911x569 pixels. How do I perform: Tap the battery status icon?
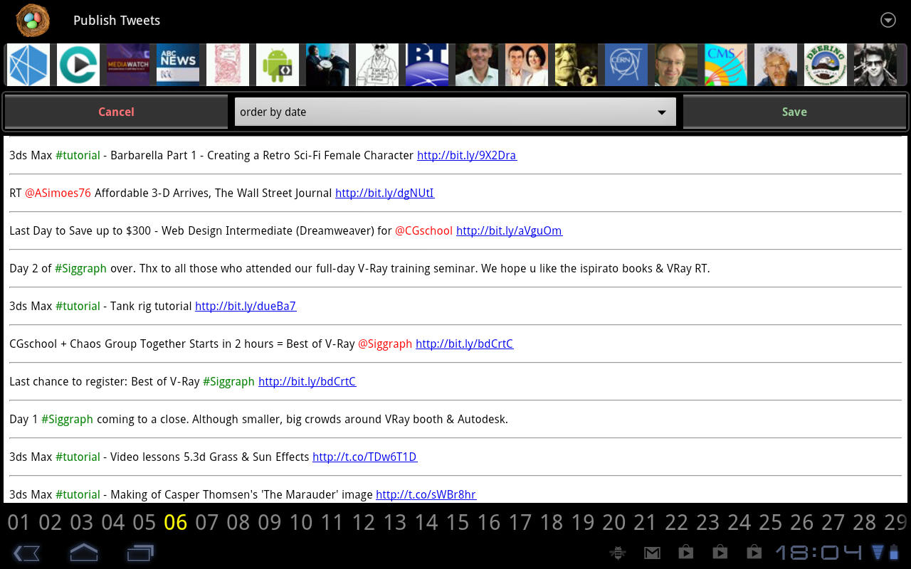[894, 553]
